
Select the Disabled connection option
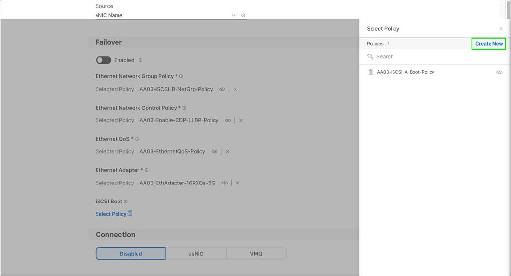[x=130, y=254]
